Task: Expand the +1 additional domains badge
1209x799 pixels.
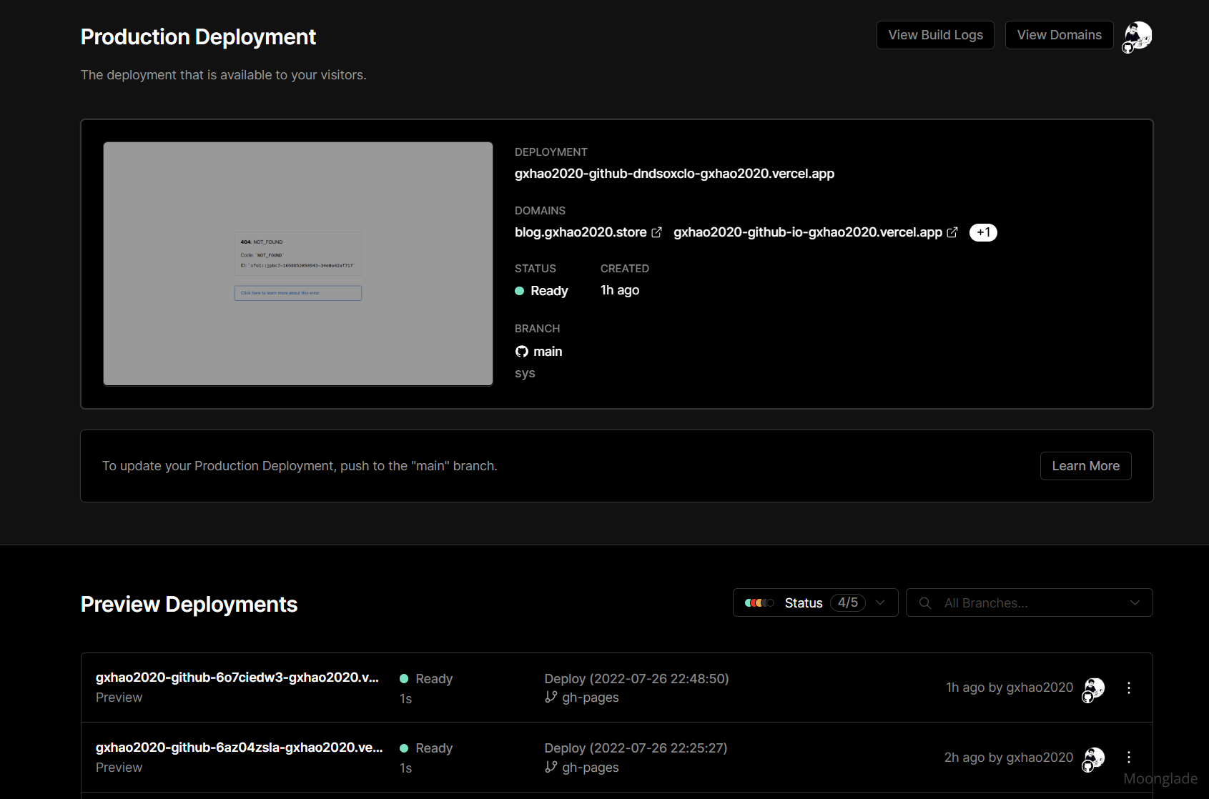Action: 983,232
